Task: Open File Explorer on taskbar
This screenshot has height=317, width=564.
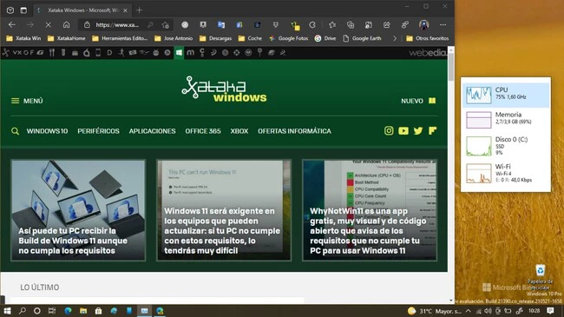Action: coord(83,311)
